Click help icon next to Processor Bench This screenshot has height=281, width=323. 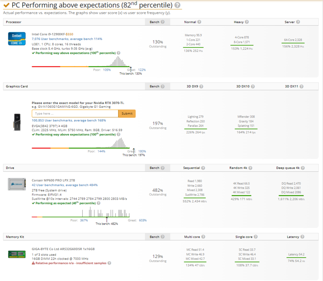coord(162,22)
